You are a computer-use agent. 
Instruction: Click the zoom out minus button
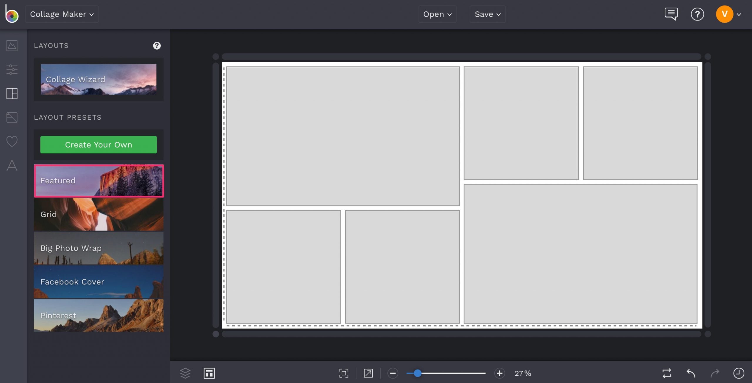(x=393, y=373)
